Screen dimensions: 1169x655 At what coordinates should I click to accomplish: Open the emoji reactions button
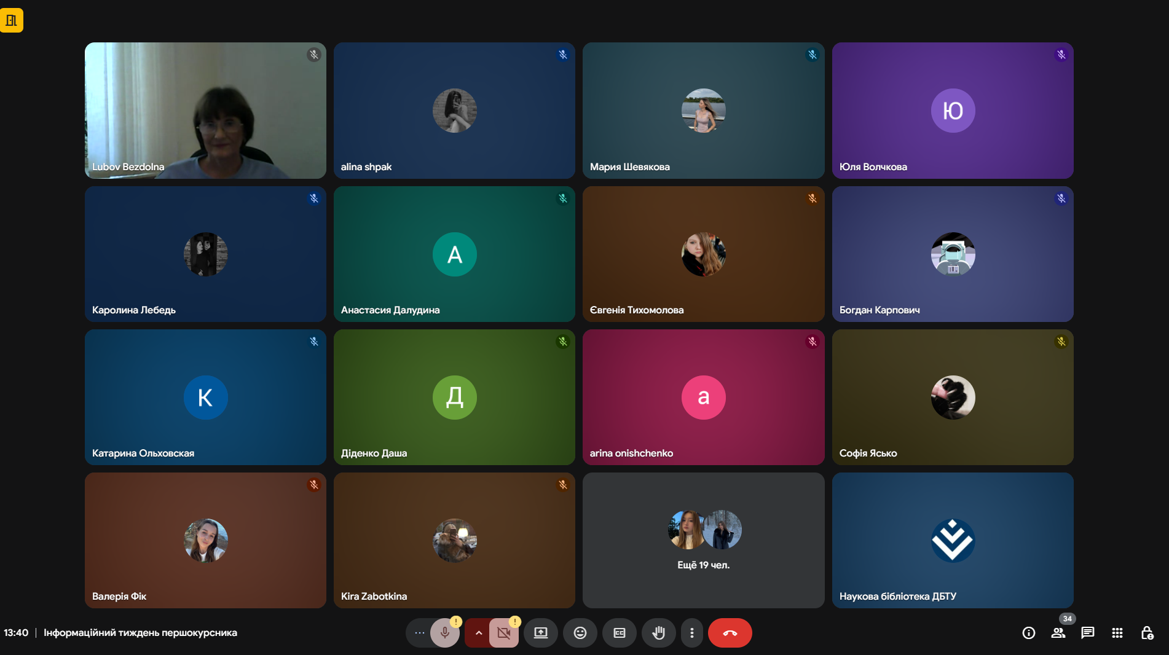click(580, 633)
